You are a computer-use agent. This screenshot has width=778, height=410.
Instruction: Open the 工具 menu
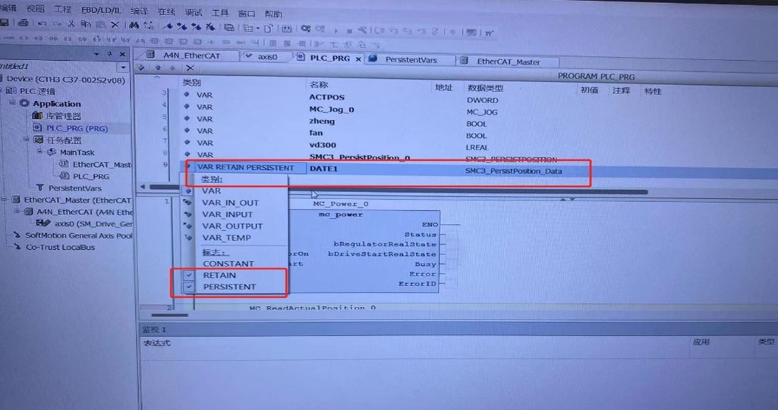coord(220,13)
